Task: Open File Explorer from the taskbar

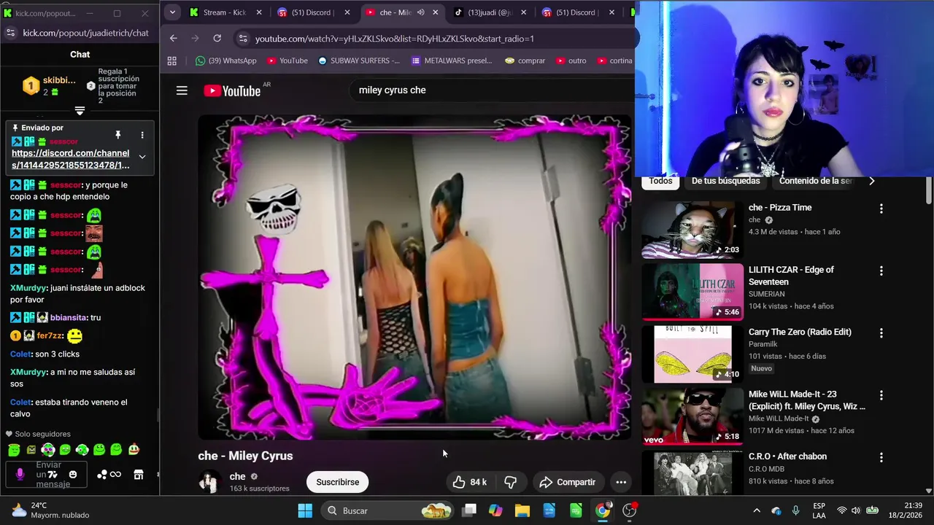Action: [x=522, y=510]
